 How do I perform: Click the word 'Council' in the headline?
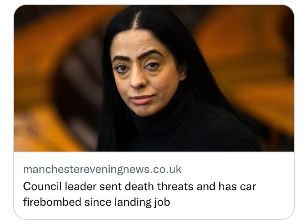[42, 186]
